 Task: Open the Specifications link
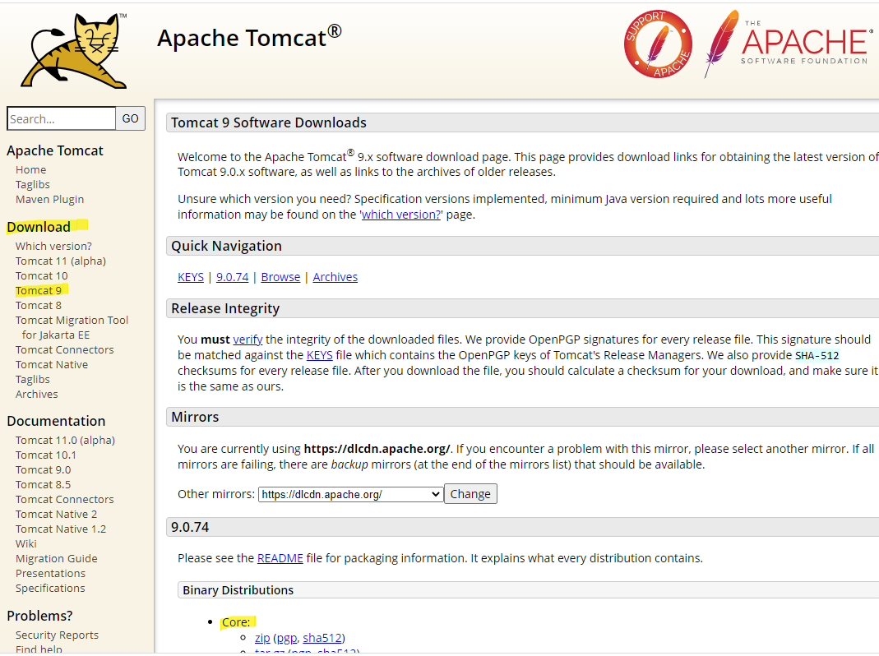50,588
